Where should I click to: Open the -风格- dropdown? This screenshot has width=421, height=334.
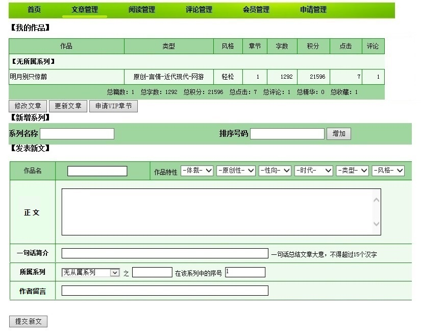[388, 171]
